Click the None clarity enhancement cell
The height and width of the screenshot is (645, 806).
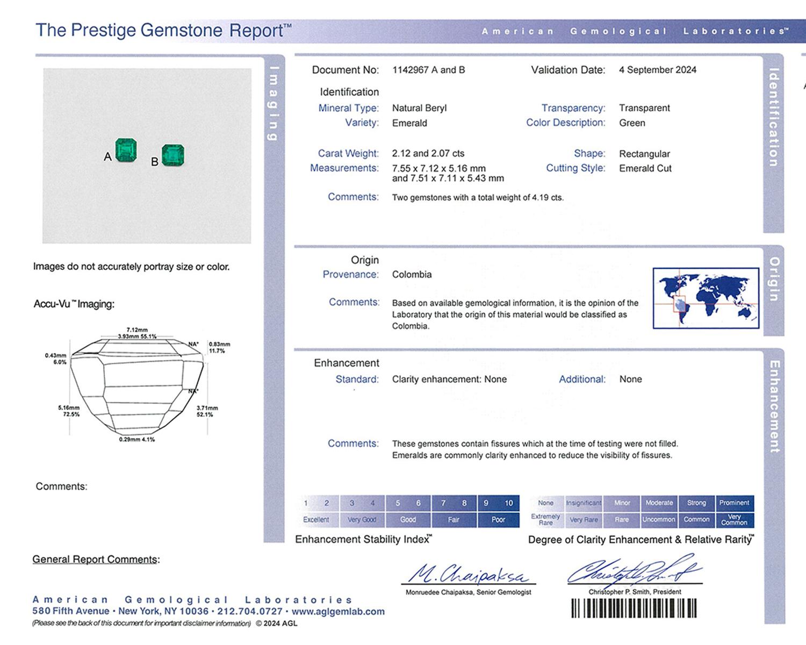(x=546, y=503)
